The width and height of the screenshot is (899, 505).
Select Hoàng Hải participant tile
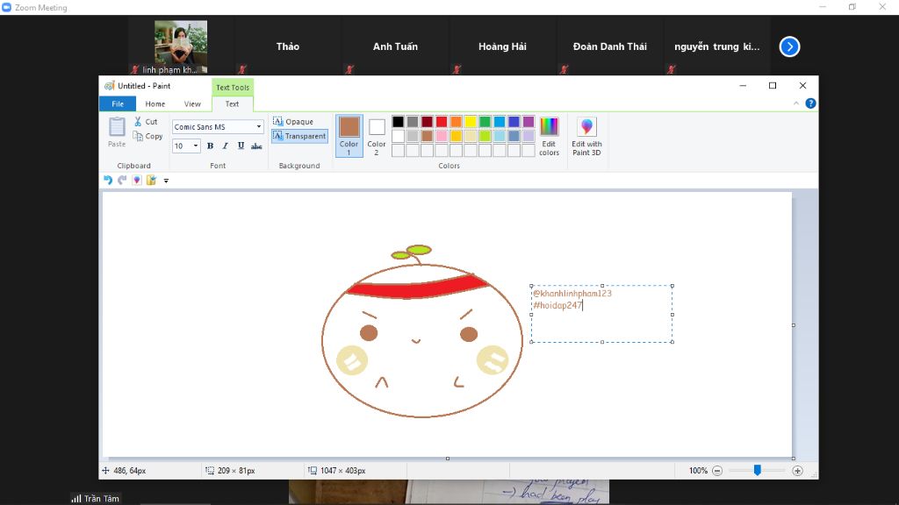502,46
